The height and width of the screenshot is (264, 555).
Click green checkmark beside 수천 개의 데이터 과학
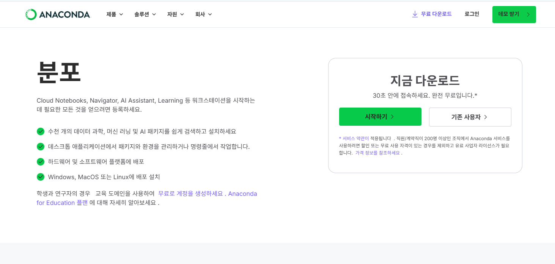(x=41, y=131)
